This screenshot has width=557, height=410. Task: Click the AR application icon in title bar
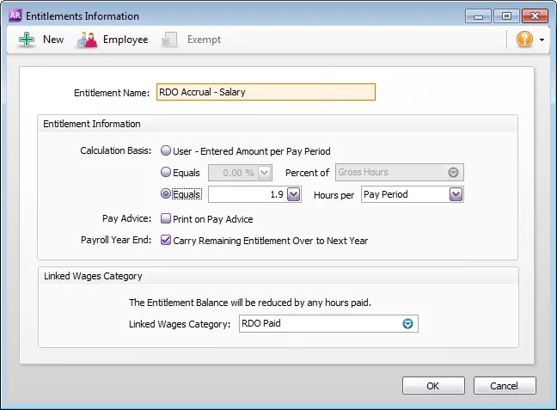click(x=15, y=15)
